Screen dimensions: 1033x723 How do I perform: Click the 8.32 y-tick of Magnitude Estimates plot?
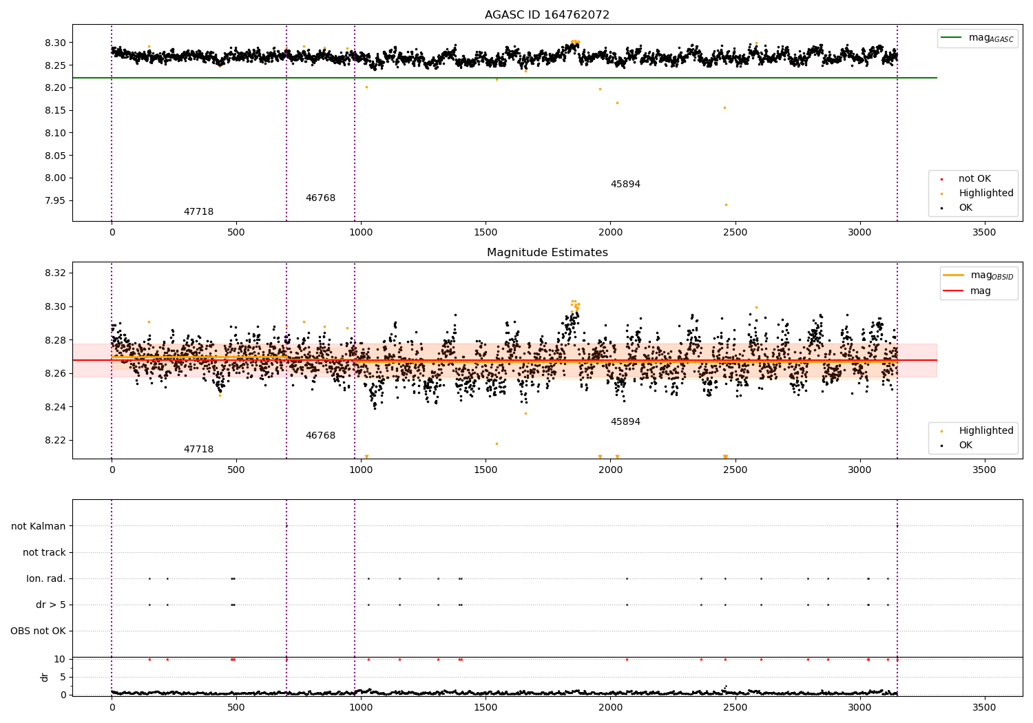click(55, 273)
